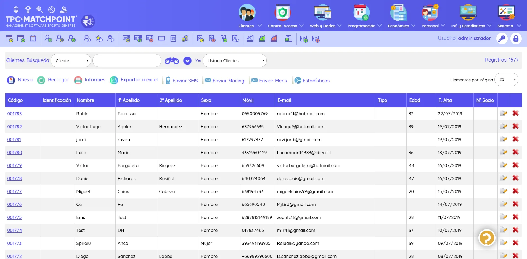The height and width of the screenshot is (259, 527).
Task: Expand the Sistema menu chevron
Action: pyautogui.click(x=519, y=25)
